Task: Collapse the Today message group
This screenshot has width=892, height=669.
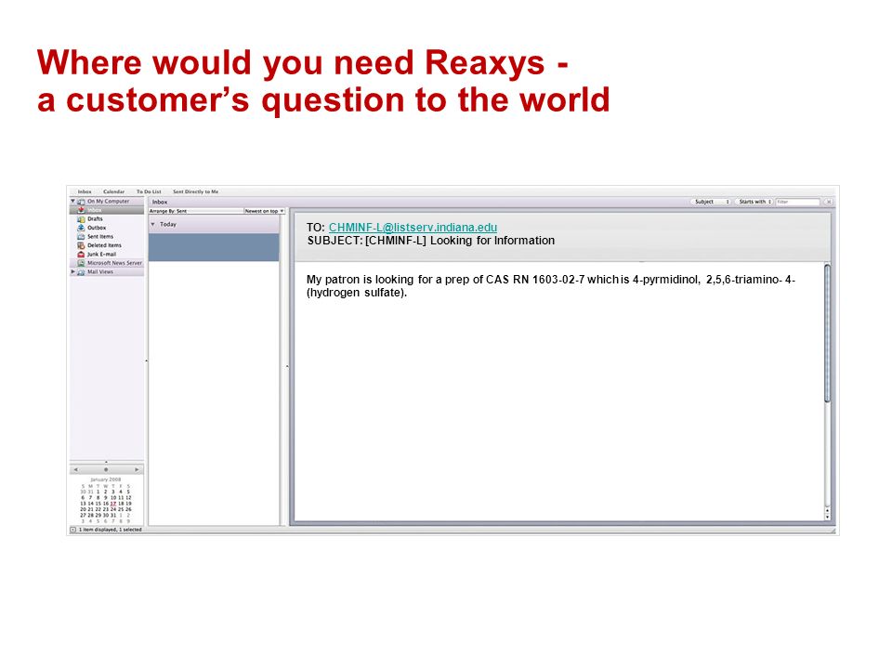Action: (153, 225)
